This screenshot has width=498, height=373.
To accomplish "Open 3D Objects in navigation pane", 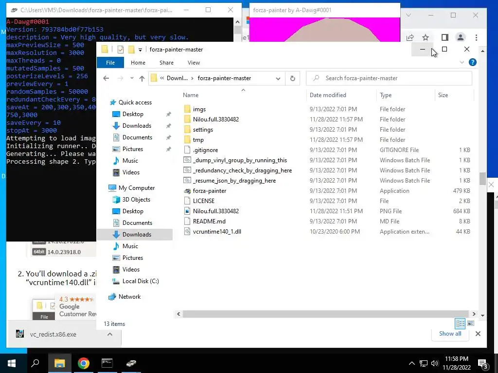I will tap(136, 200).
